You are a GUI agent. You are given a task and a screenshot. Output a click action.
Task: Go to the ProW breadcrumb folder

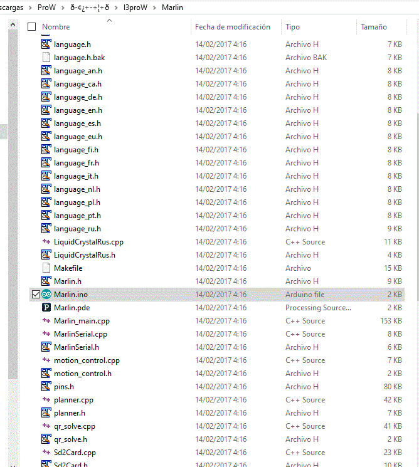click(46, 8)
